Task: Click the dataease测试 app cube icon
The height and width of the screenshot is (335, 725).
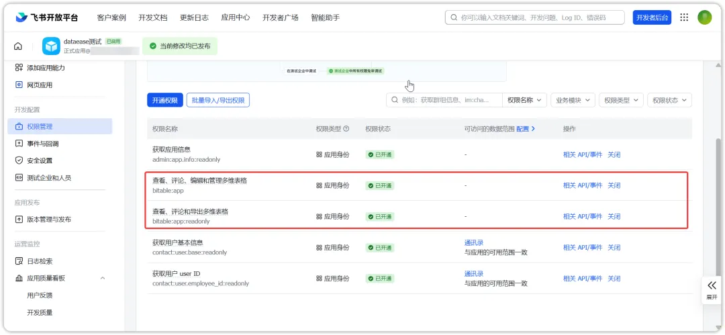Action: (51, 46)
